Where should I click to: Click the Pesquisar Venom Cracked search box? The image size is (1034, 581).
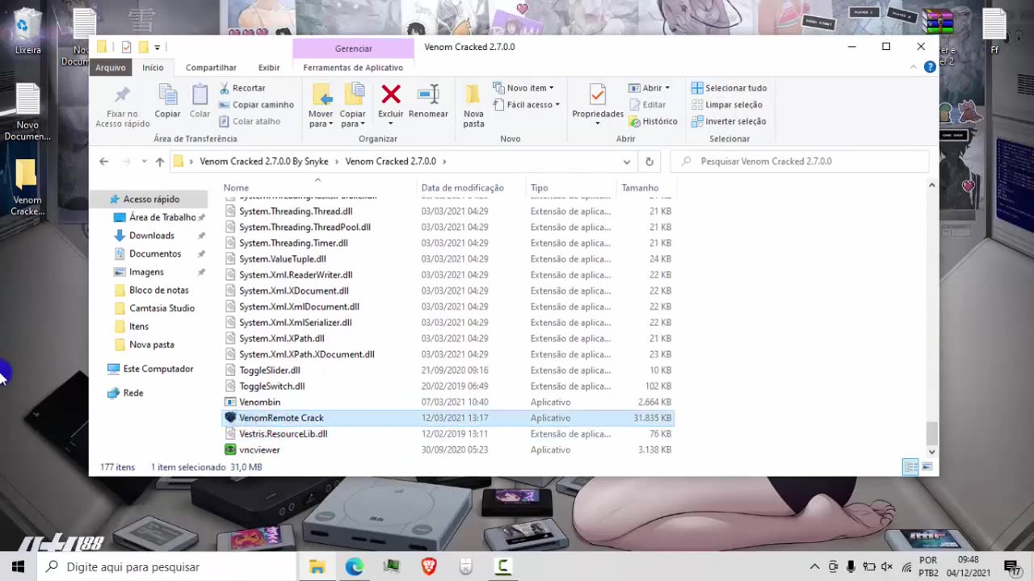pyautogui.click(x=800, y=161)
